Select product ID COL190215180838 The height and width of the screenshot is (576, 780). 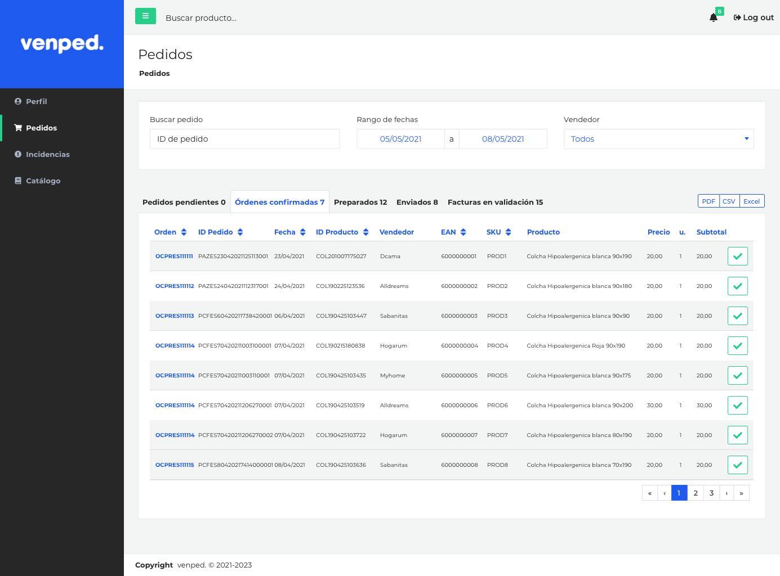pyautogui.click(x=340, y=345)
